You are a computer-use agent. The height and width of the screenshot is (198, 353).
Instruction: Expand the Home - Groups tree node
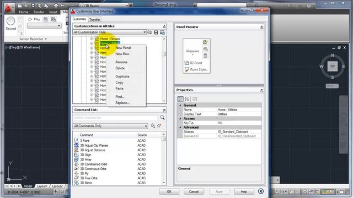(92, 39)
